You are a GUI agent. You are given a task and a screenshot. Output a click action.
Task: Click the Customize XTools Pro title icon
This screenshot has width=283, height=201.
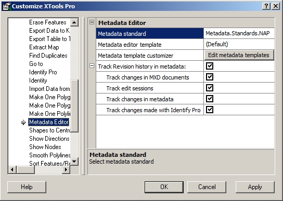[x=6, y=6]
